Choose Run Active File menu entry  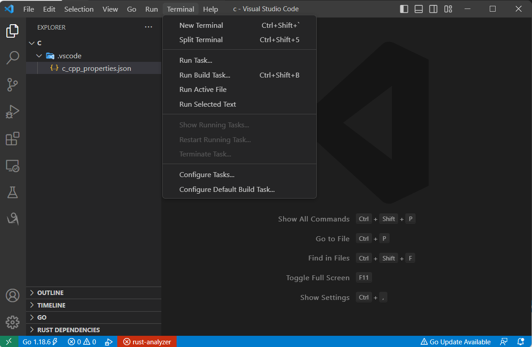[239, 89]
